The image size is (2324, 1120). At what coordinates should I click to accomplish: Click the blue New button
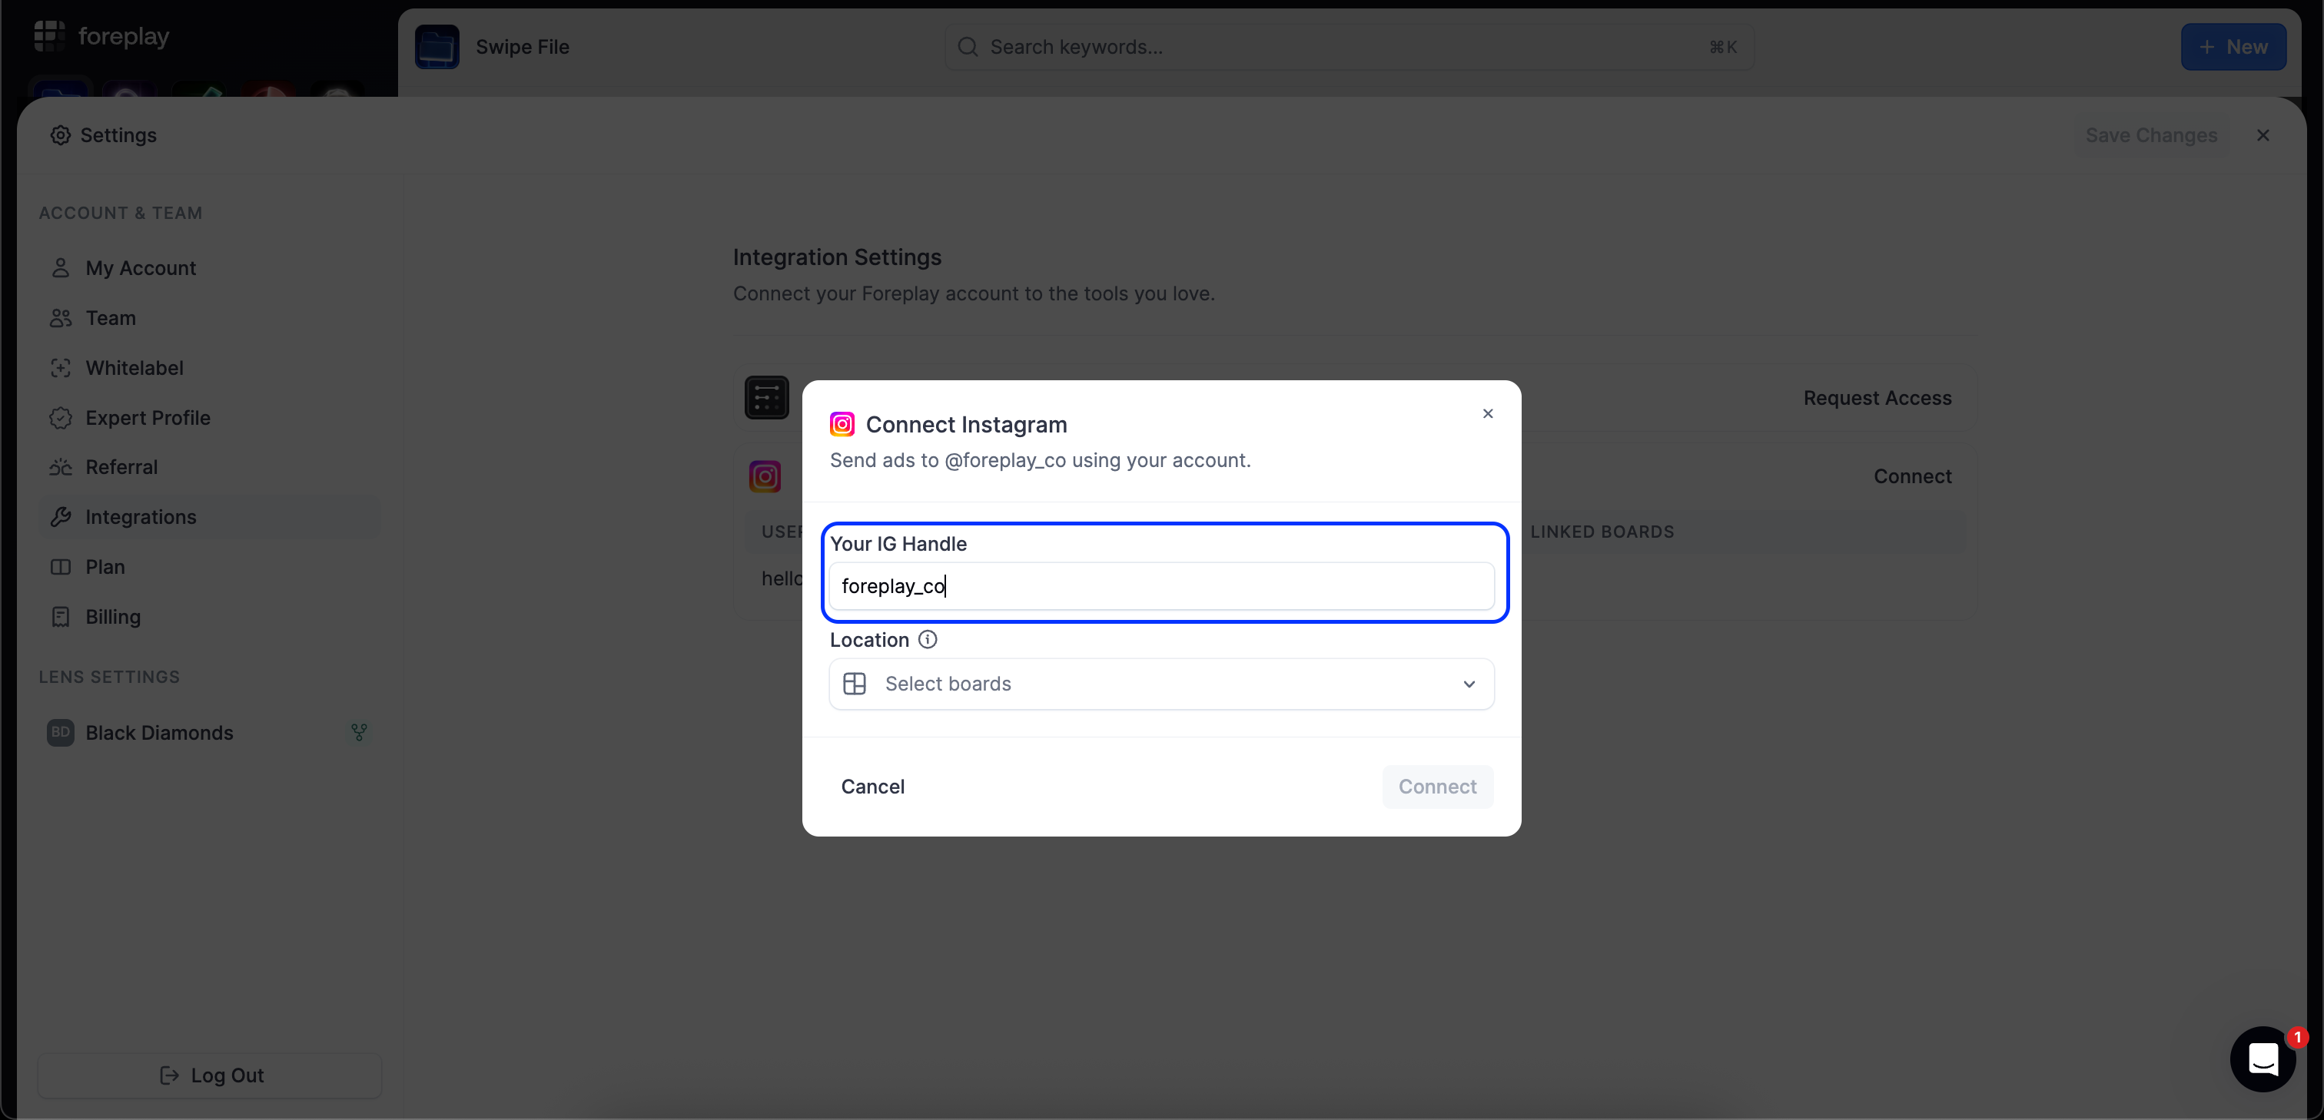pyautogui.click(x=2233, y=47)
